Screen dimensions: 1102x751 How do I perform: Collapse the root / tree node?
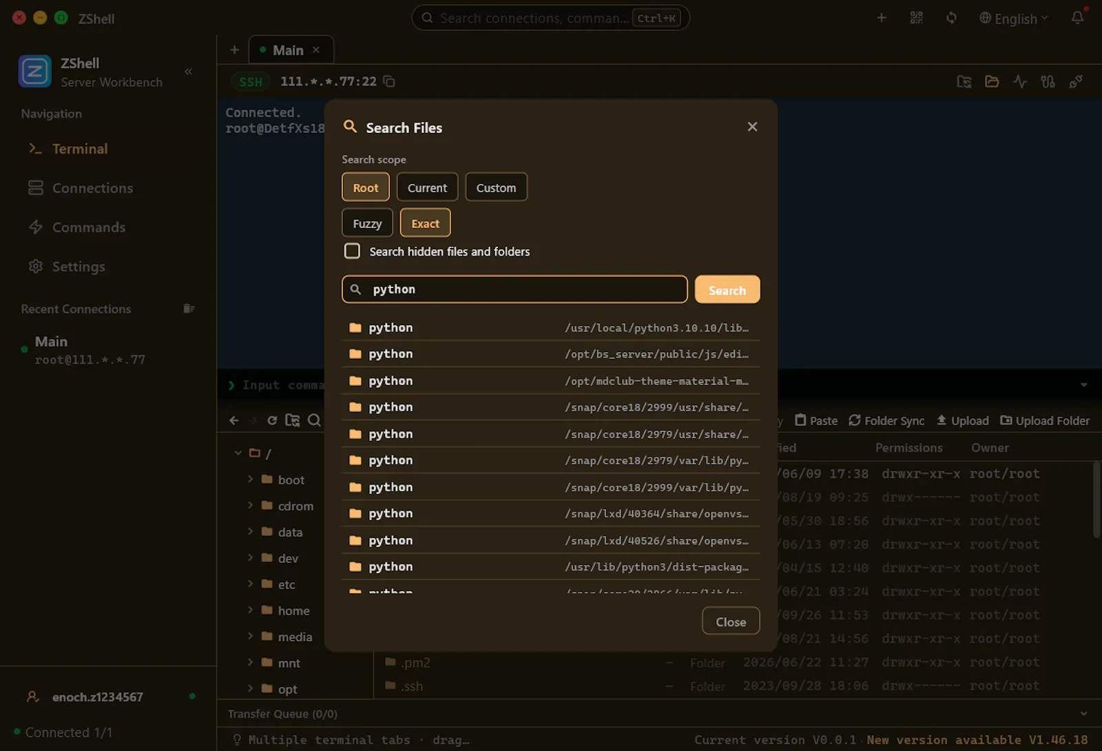pos(238,453)
